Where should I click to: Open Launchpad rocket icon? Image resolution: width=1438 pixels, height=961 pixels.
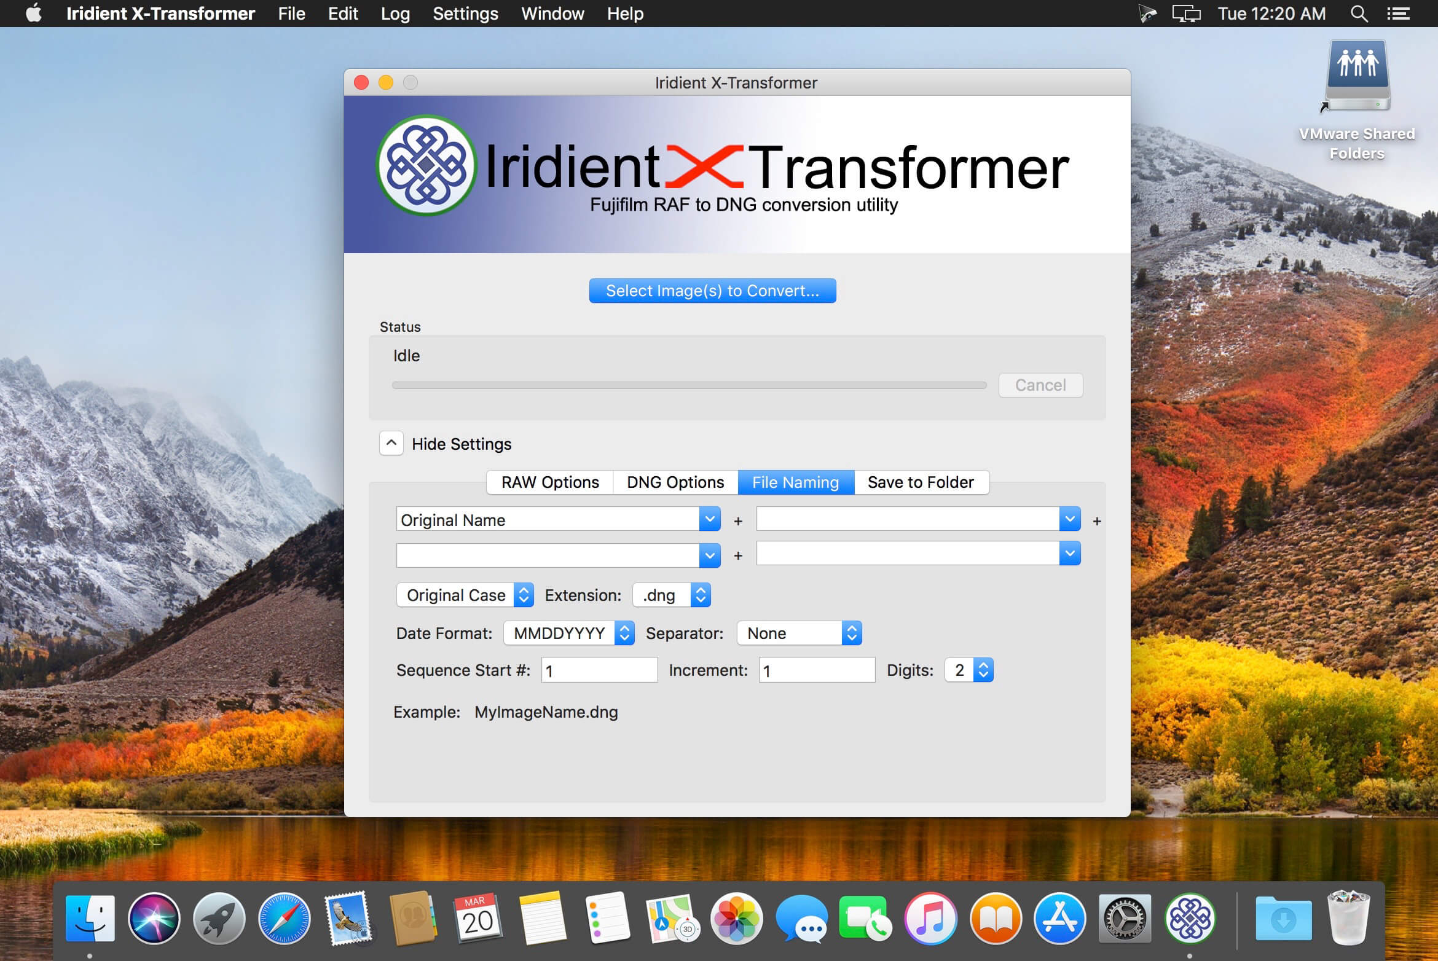click(219, 919)
